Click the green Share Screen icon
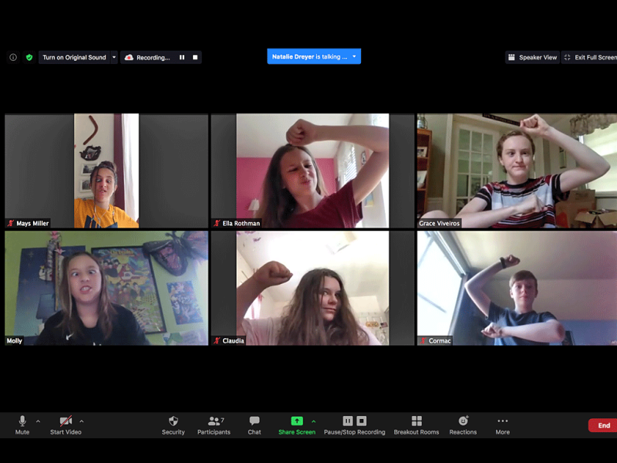617x463 pixels. point(297,421)
